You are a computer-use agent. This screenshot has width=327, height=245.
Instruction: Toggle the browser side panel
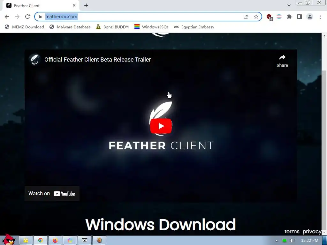click(x=300, y=17)
